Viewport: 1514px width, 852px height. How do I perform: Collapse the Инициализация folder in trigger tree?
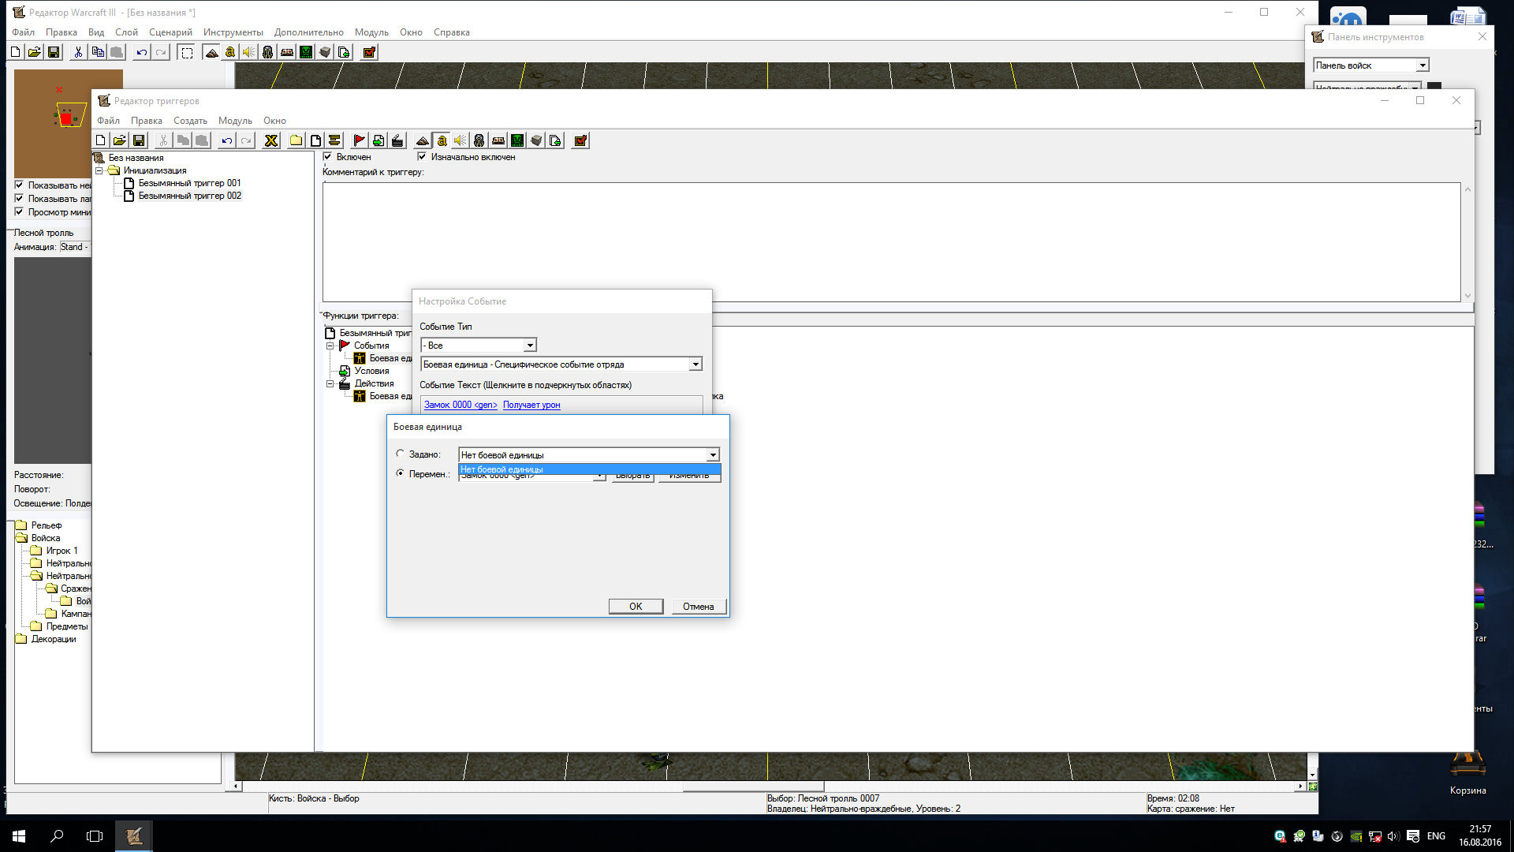click(x=99, y=170)
